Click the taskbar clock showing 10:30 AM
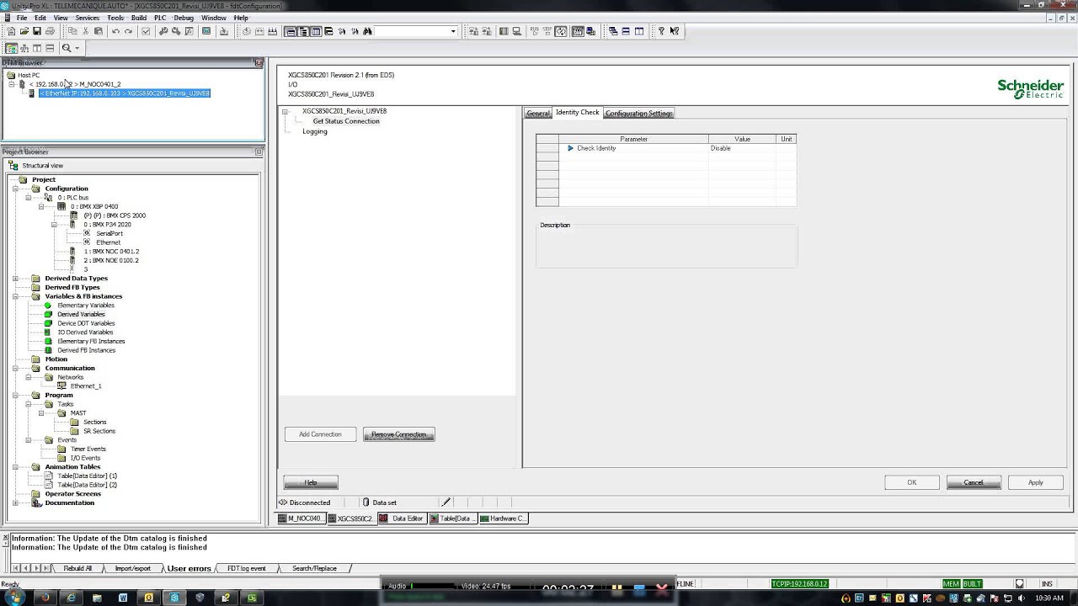 [x=1049, y=598]
